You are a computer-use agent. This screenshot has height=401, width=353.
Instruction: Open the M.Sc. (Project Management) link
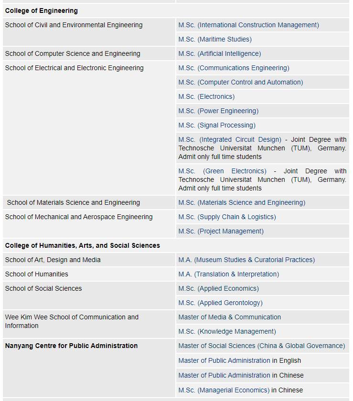pos(221,231)
